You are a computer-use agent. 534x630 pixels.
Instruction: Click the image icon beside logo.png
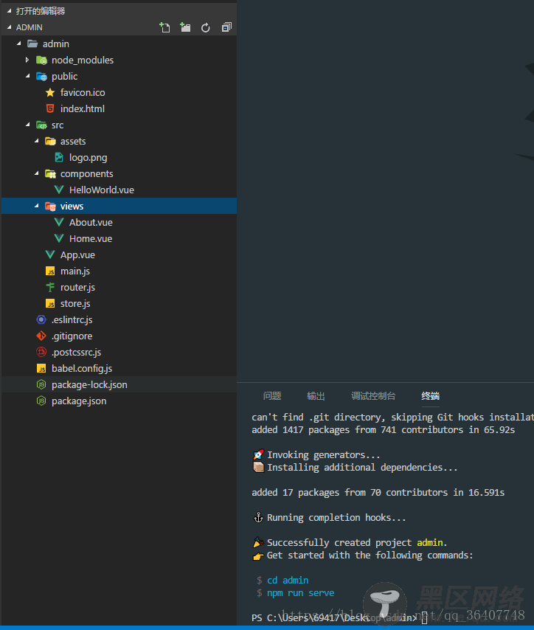(59, 158)
